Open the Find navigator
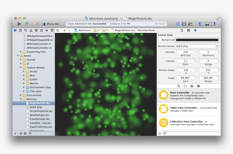Viewport: 233px width, 154px height. pyautogui.click(x=26, y=30)
